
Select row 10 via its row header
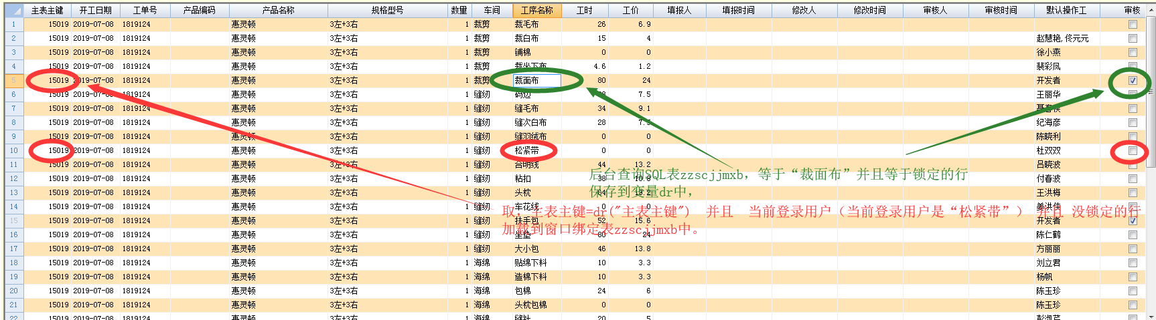[x=13, y=150]
